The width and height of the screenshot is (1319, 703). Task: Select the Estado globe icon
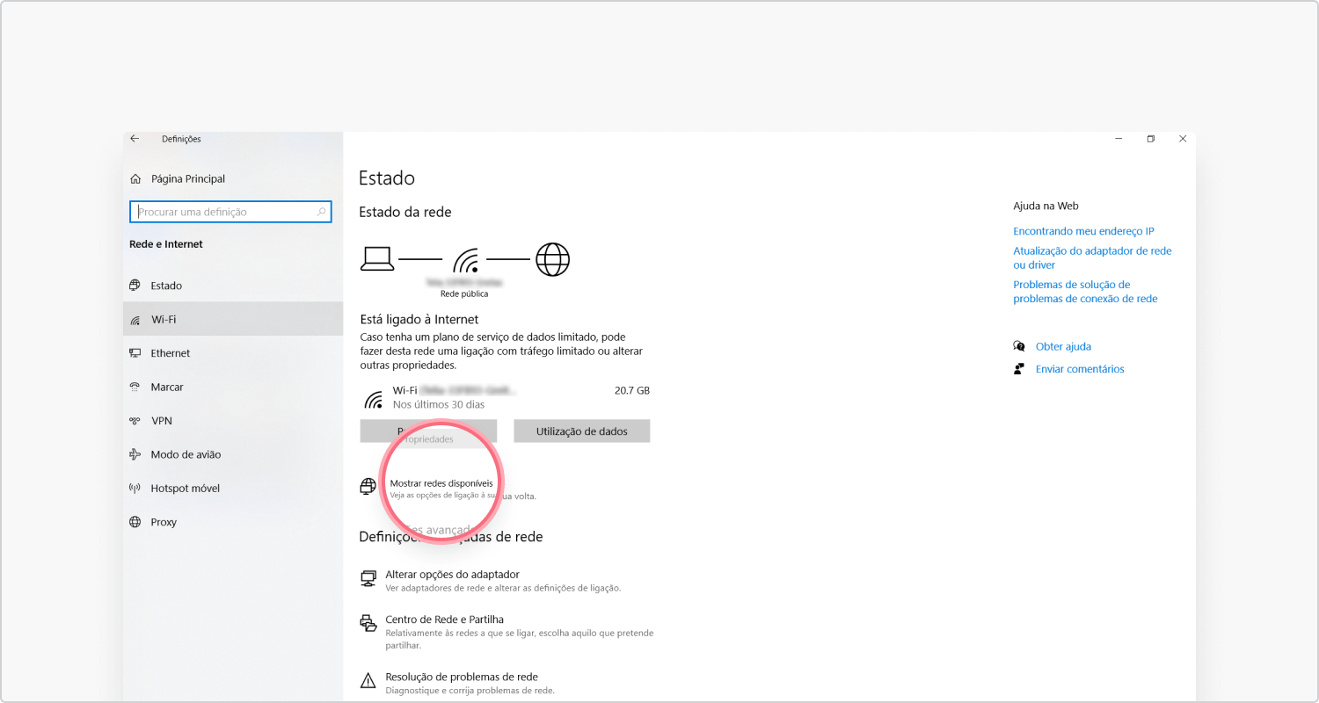point(135,286)
